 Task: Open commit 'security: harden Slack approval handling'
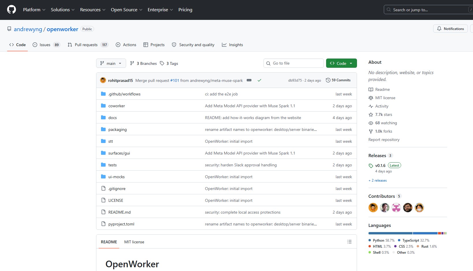coord(241,165)
